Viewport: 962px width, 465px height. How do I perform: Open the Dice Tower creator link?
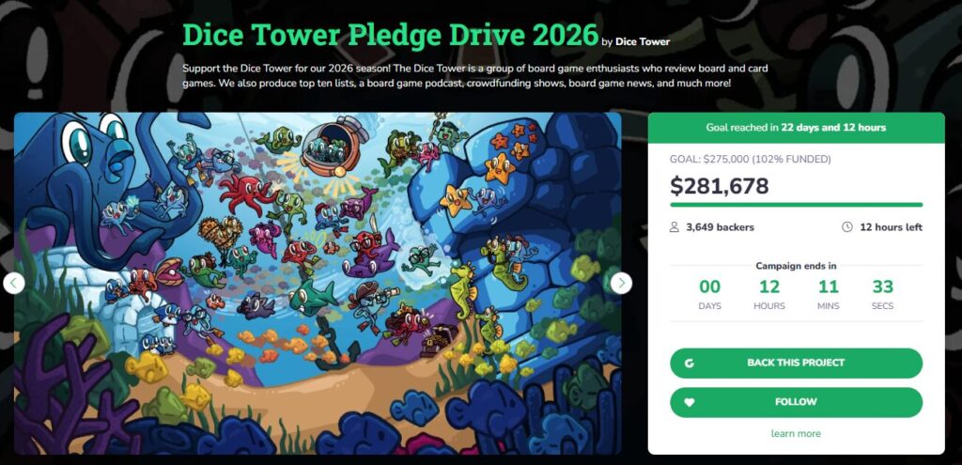pyautogui.click(x=643, y=41)
